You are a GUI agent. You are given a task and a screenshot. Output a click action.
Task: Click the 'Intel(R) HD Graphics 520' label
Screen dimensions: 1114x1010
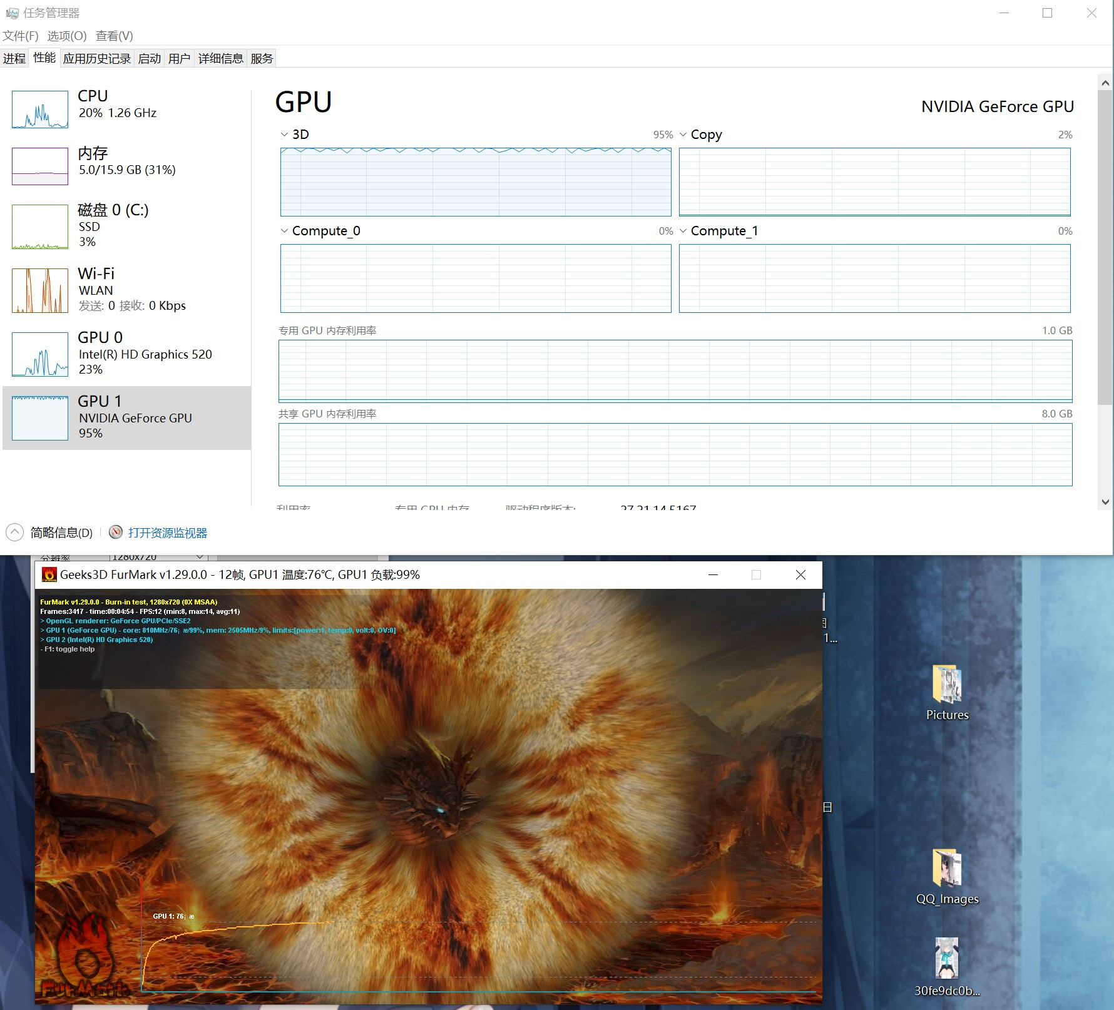pyautogui.click(x=145, y=354)
